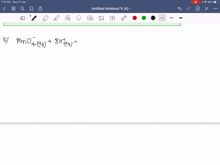Open the Elements star sticker tool

(90, 18)
